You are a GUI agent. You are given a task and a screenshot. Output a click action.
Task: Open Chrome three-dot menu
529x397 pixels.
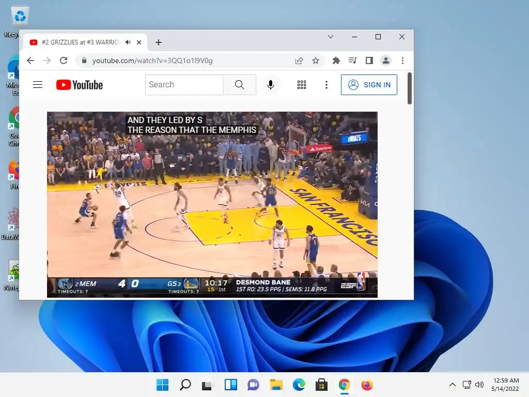402,61
